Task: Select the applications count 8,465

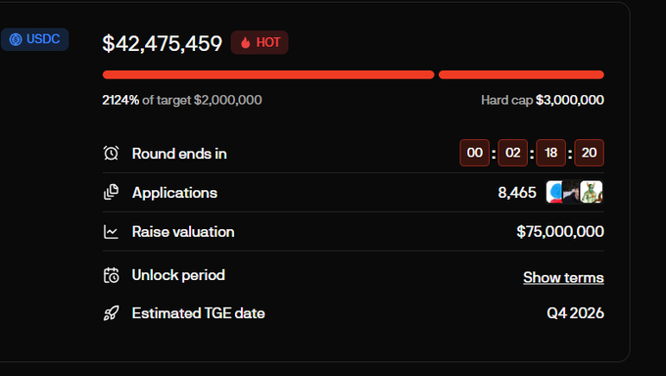Action: [x=517, y=193]
